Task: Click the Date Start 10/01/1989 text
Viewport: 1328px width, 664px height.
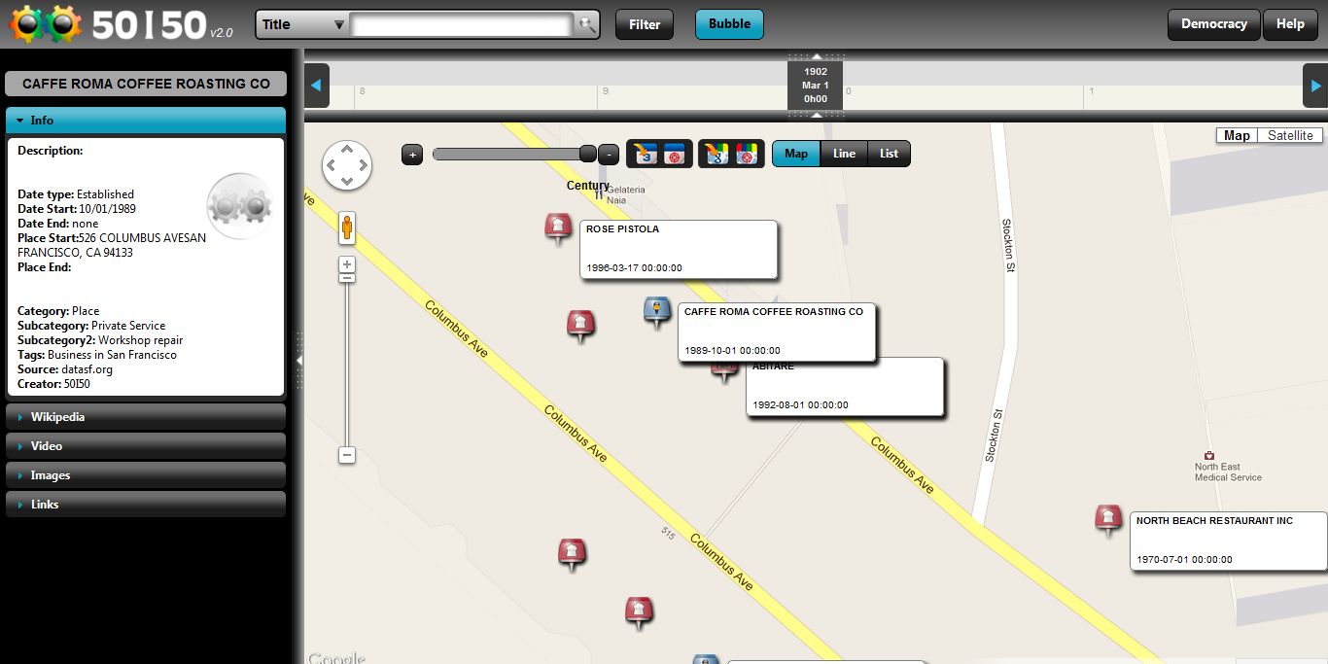Action: 77,209
